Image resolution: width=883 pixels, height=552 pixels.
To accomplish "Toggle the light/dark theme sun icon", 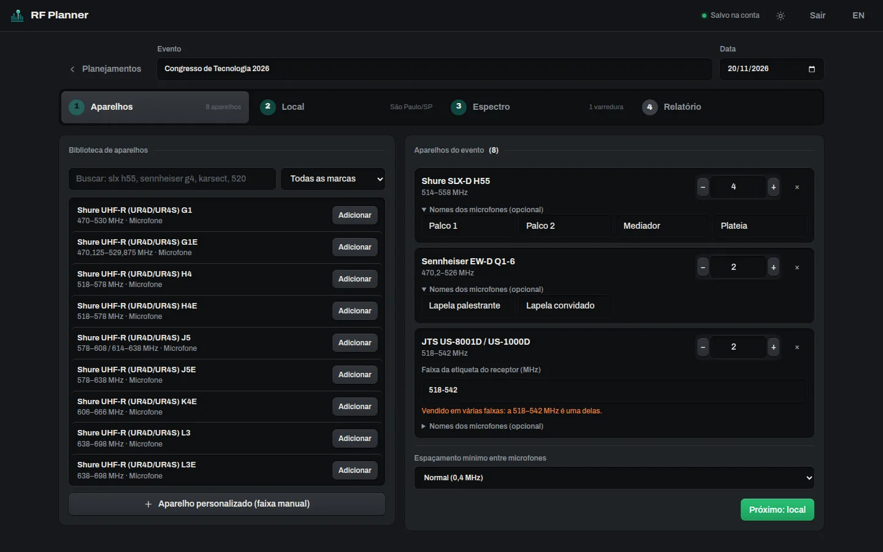I will click(x=781, y=16).
